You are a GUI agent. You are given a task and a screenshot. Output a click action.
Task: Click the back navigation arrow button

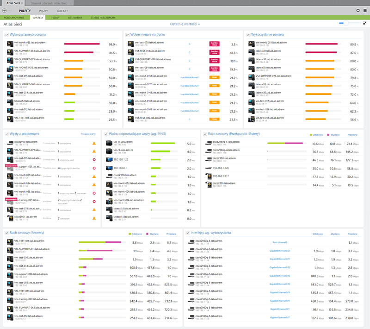point(4,10)
